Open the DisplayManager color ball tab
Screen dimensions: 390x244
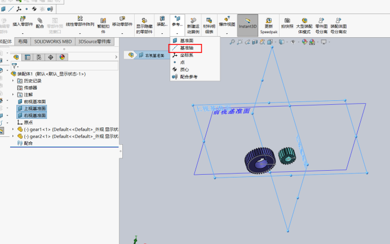62,57
